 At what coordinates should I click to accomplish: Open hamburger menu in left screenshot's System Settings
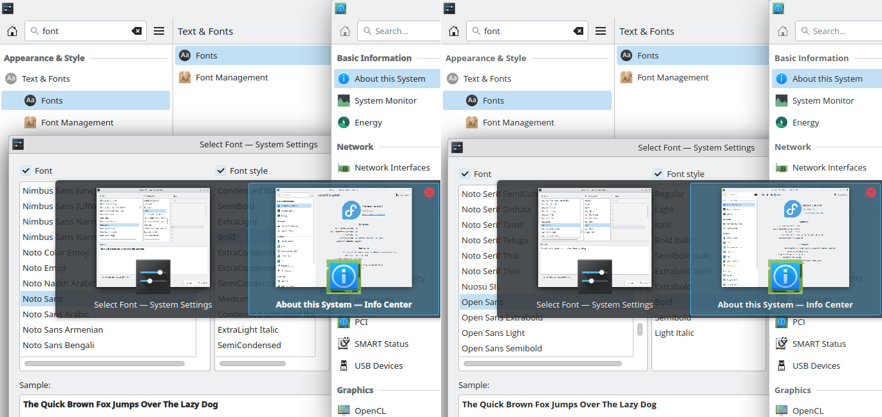tap(159, 31)
